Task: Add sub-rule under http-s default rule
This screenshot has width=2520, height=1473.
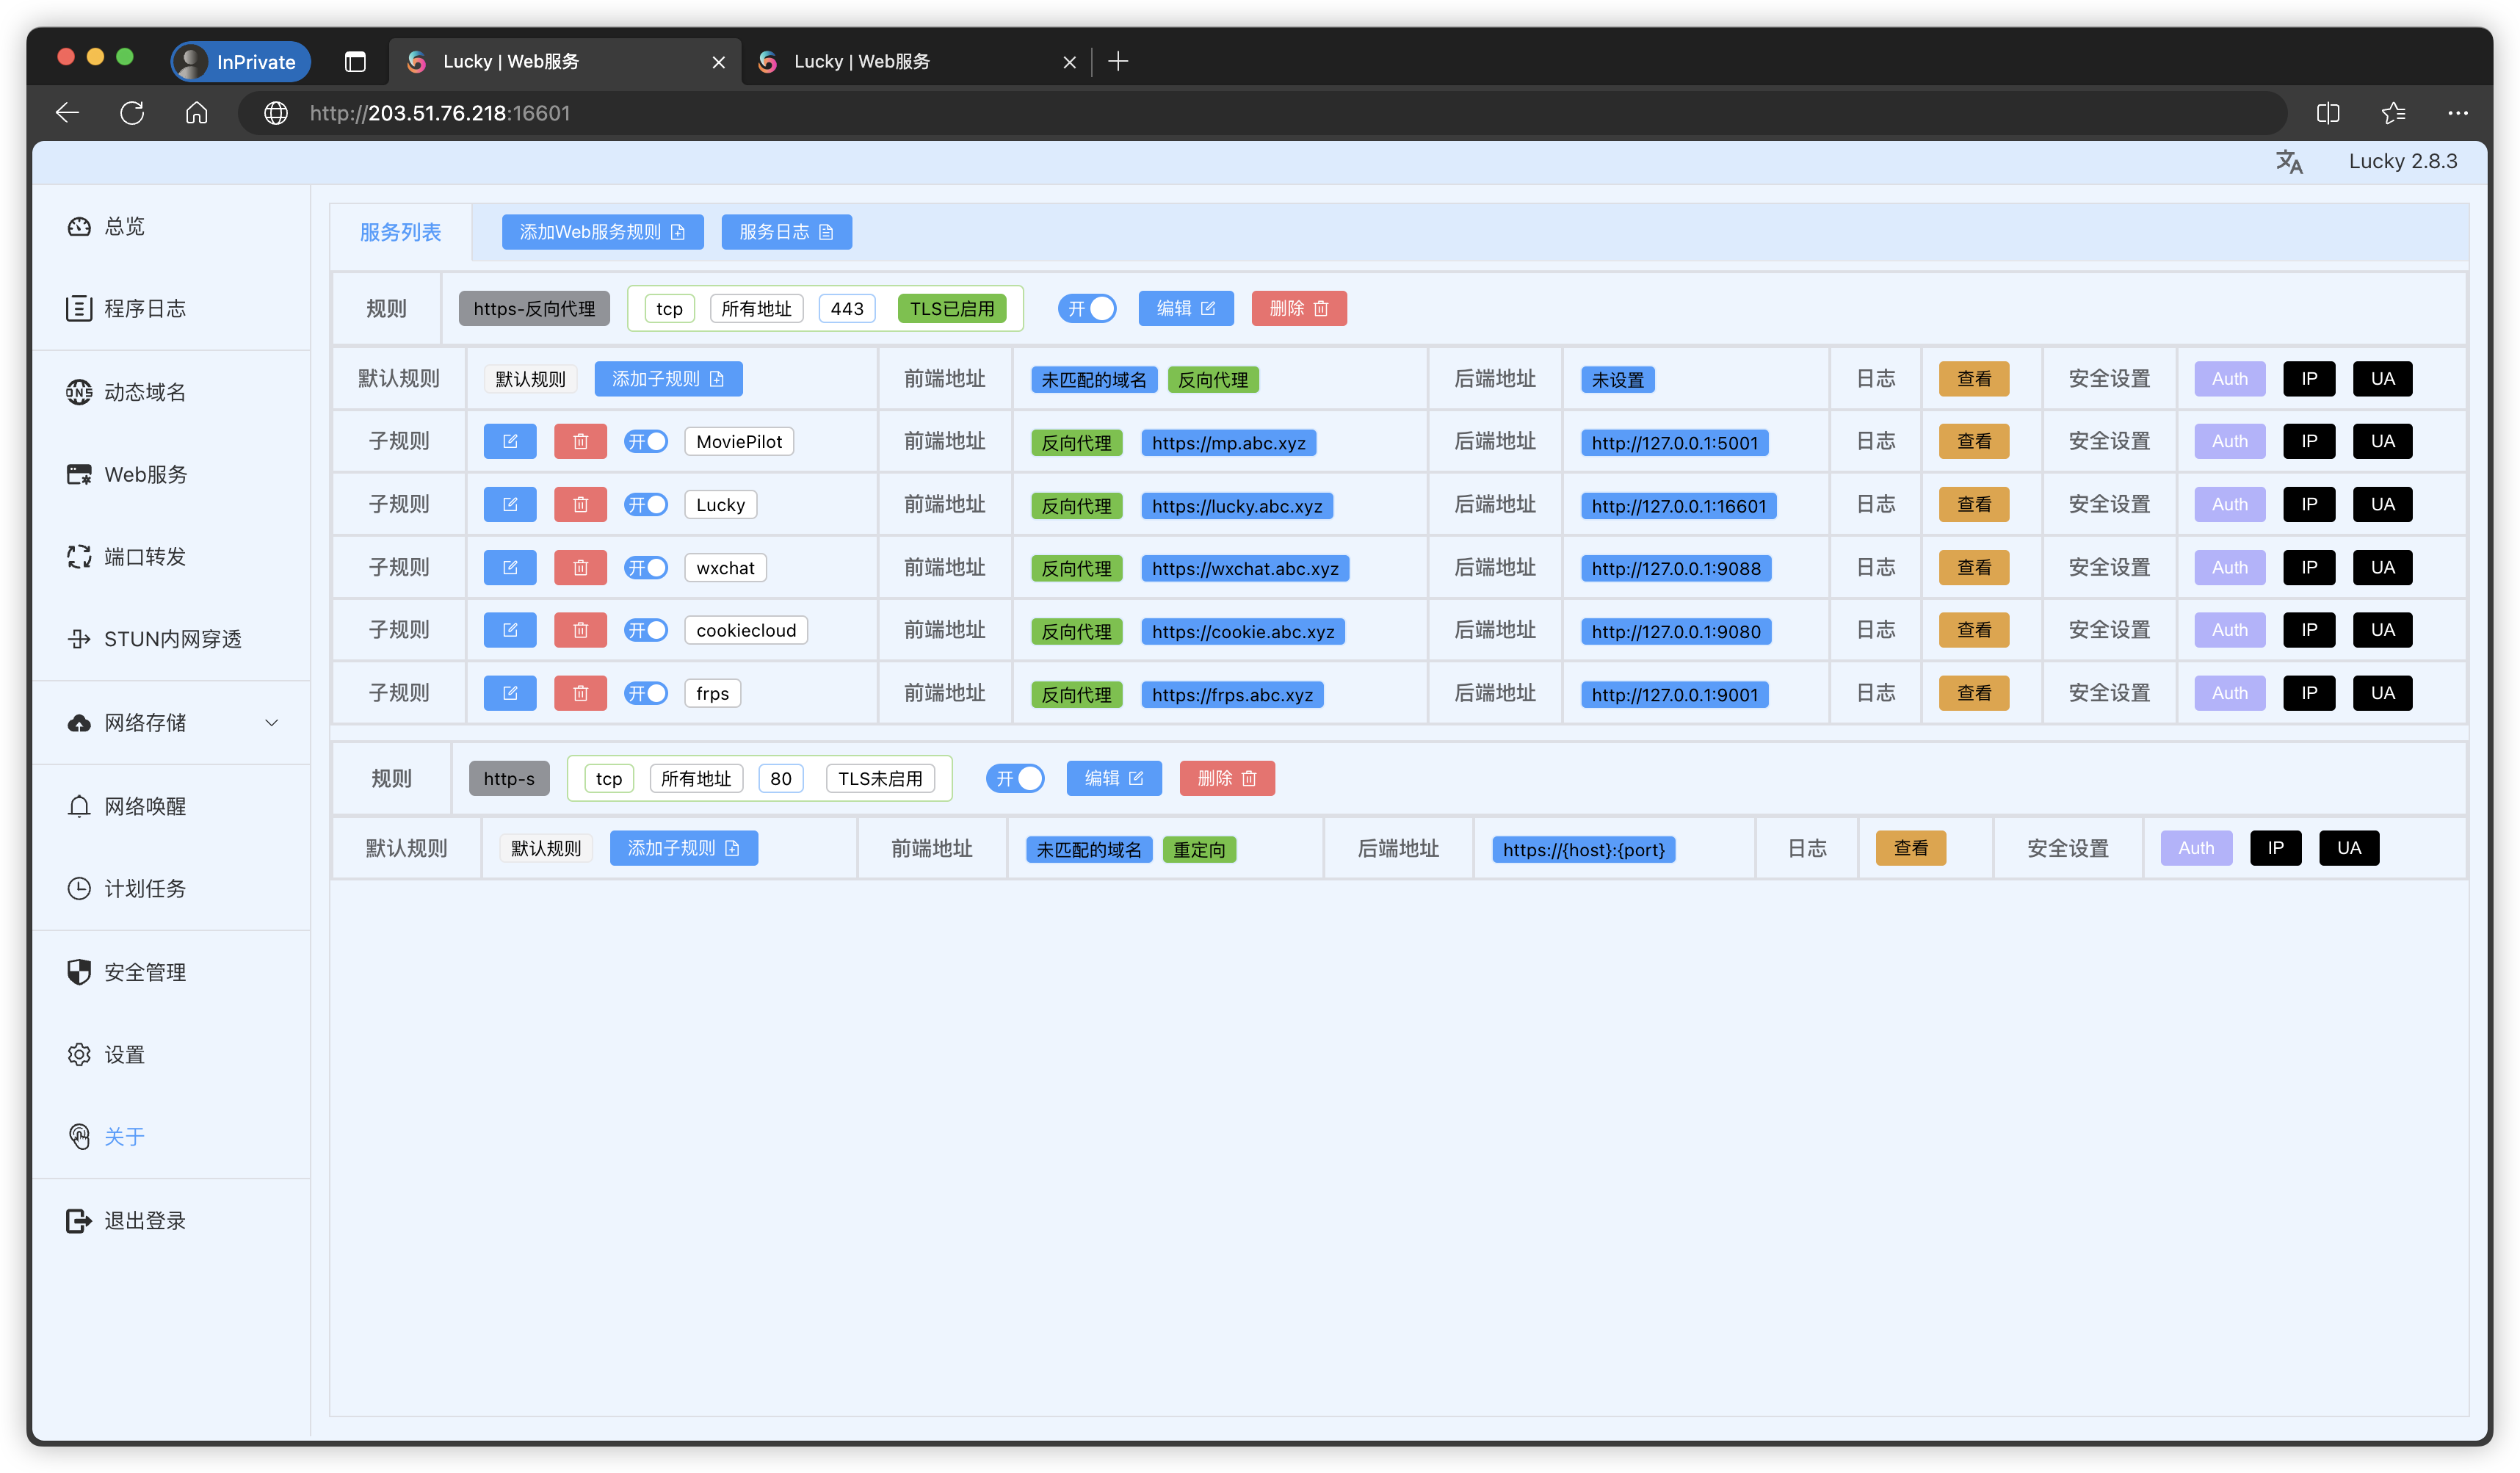Action: point(683,848)
